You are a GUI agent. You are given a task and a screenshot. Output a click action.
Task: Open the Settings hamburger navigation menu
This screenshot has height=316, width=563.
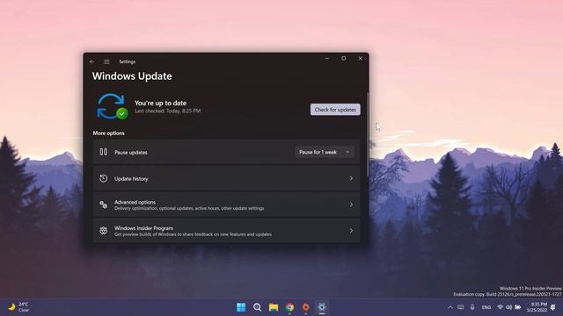(x=106, y=61)
